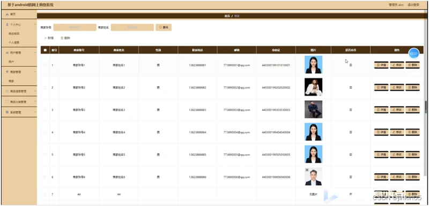This screenshot has width=429, height=206.
Task: Open photo thumbnail in row 6
Action: coord(313,177)
